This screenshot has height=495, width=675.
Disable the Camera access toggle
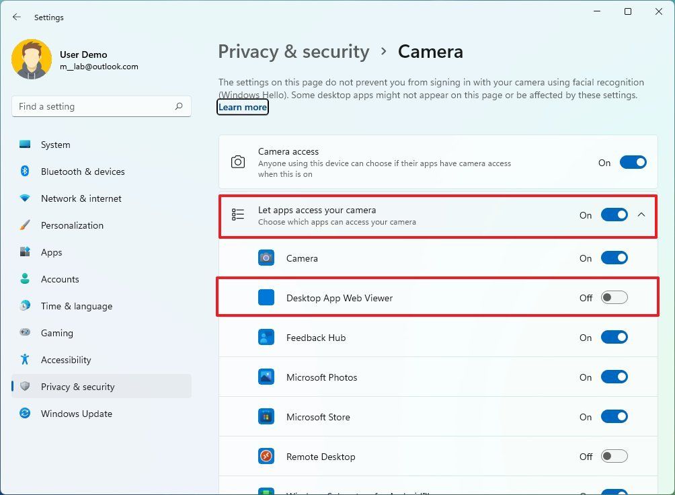click(631, 162)
